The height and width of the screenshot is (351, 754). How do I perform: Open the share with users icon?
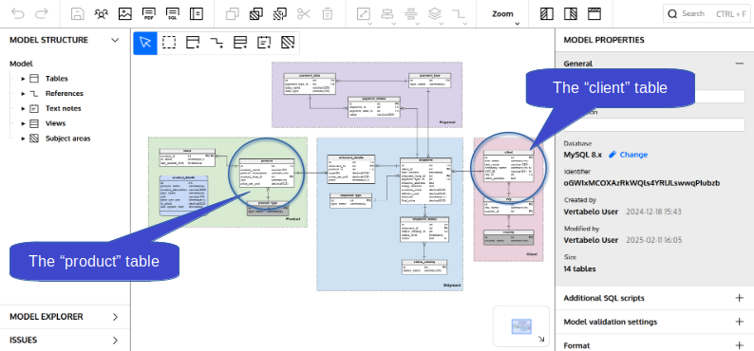click(x=101, y=14)
